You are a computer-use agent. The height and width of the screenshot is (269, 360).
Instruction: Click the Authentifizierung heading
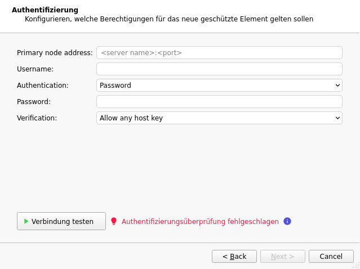coord(45,10)
